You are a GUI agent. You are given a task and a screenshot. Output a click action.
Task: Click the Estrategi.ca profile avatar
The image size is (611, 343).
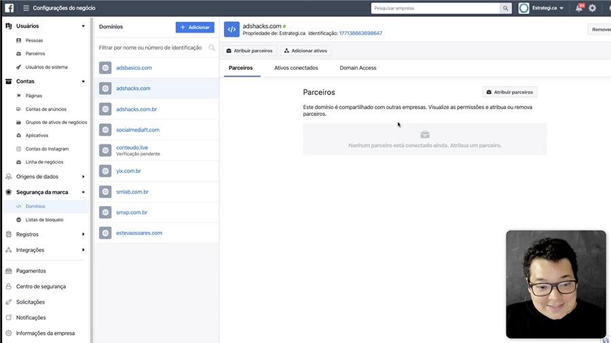[523, 8]
